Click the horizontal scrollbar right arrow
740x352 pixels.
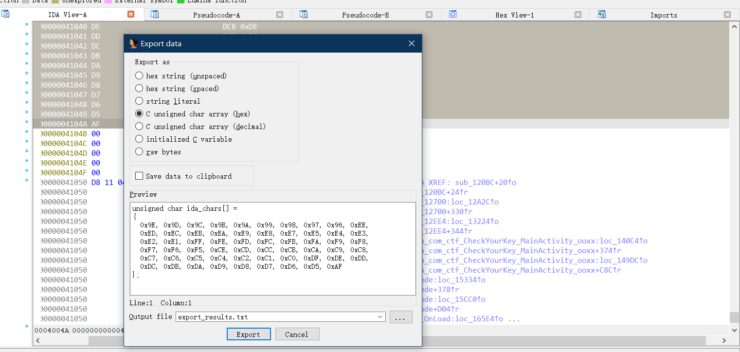coord(724,341)
